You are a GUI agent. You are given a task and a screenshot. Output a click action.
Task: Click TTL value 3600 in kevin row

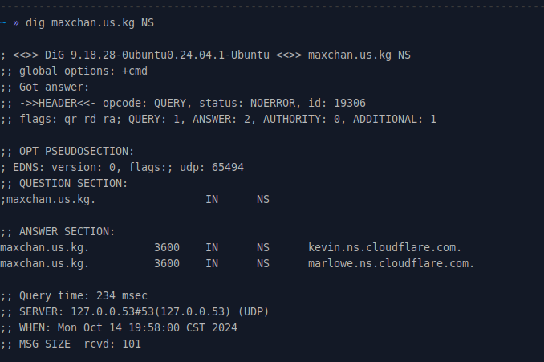pyautogui.click(x=167, y=247)
